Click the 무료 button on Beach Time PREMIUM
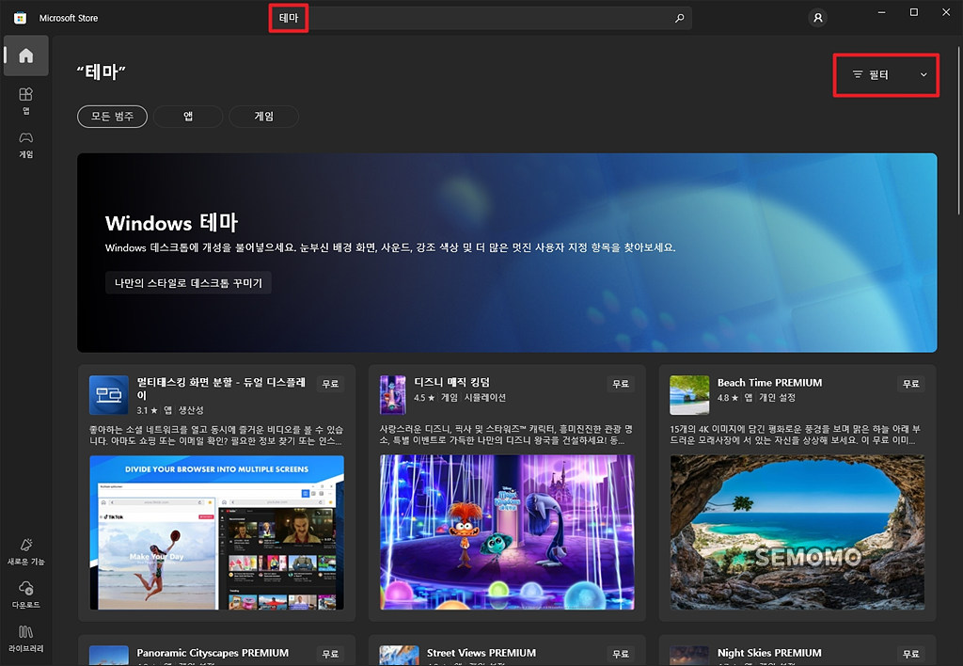This screenshot has width=963, height=666. 910,384
